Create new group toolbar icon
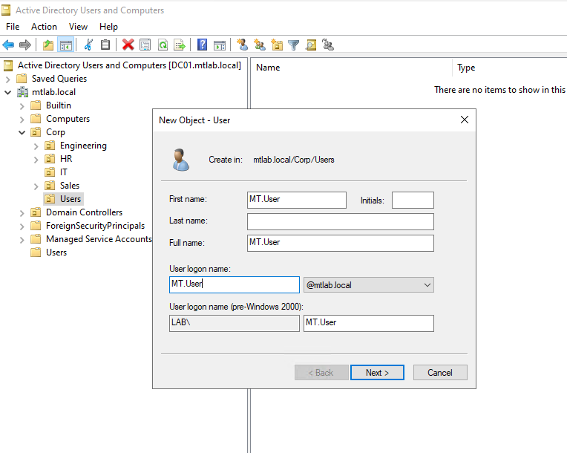This screenshot has width=567, height=453. coord(259,45)
